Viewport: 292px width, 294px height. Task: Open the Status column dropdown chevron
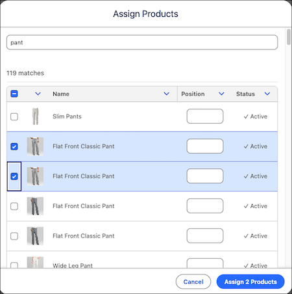pos(267,94)
